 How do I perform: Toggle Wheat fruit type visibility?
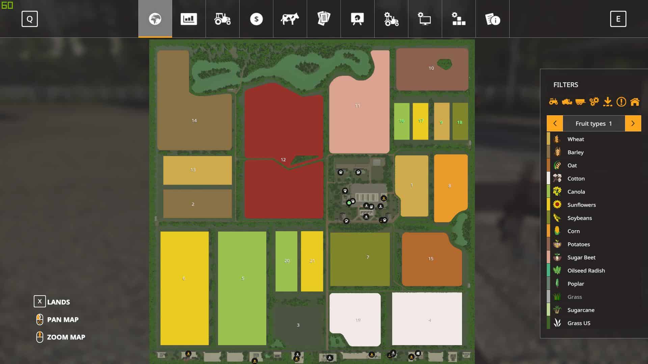[x=575, y=139]
